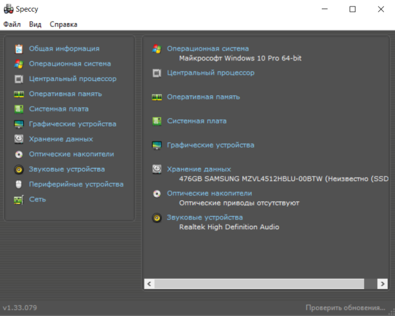This screenshot has height=316, width=395.
Task: Click the Windows flag icon in the summary panel
Action: tap(157, 49)
